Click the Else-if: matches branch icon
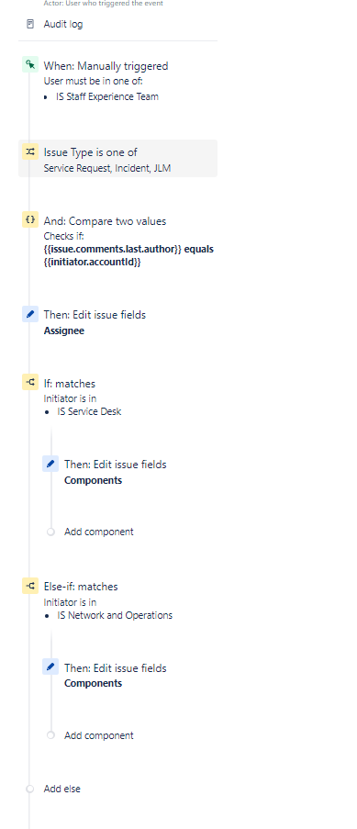Screen dimensions: 357x829 [30, 586]
